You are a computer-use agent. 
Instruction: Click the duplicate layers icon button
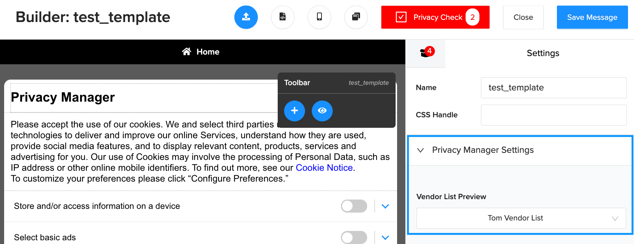[356, 17]
